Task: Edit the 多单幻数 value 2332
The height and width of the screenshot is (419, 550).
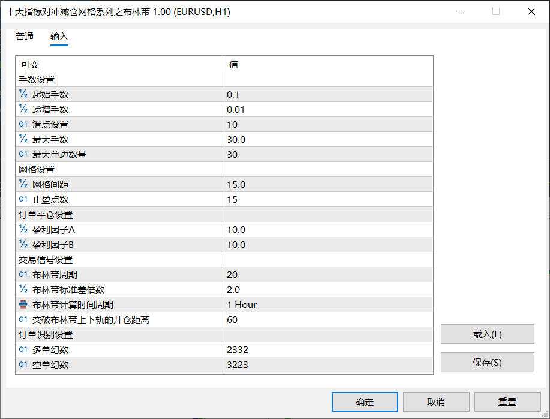Action: (328, 349)
